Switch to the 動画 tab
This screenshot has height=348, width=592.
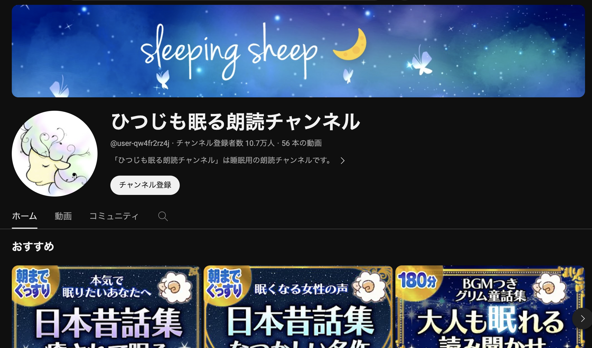(63, 216)
